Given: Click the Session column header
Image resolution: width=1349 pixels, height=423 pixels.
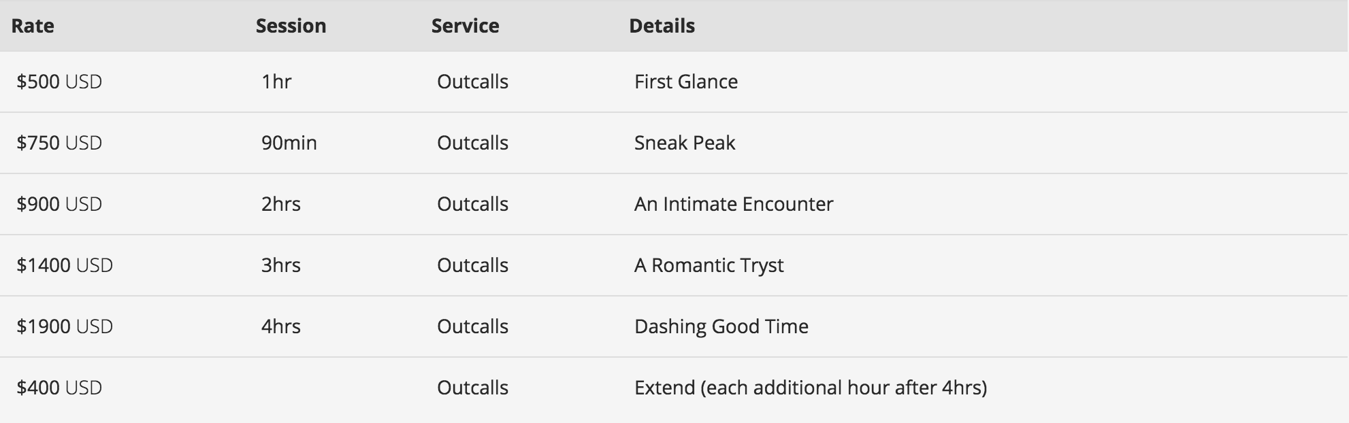Looking at the screenshot, I should pos(291,26).
